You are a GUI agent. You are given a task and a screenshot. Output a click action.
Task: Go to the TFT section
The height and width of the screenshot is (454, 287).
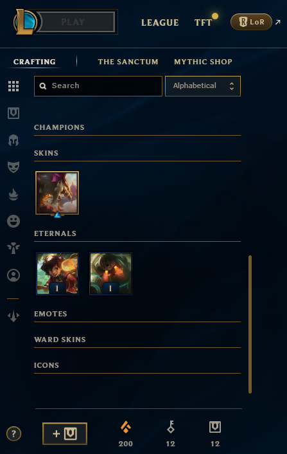coord(203,23)
